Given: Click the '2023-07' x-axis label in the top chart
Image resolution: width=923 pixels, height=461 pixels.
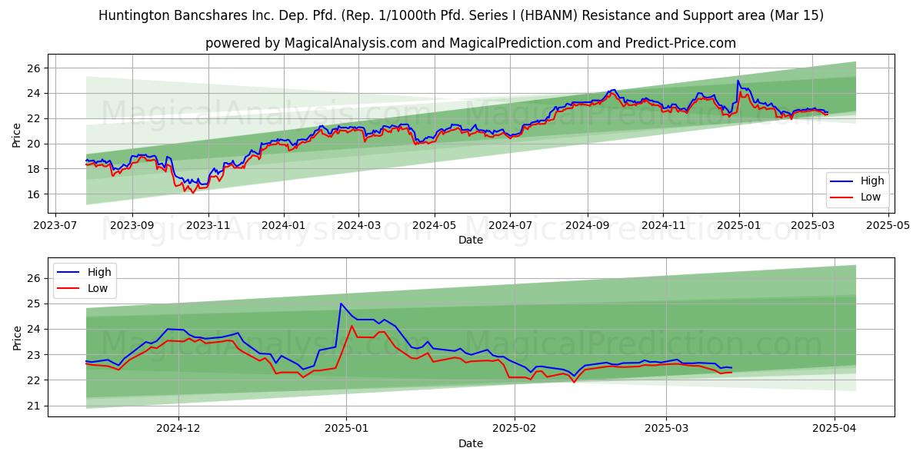Looking at the screenshot, I should click(56, 226).
